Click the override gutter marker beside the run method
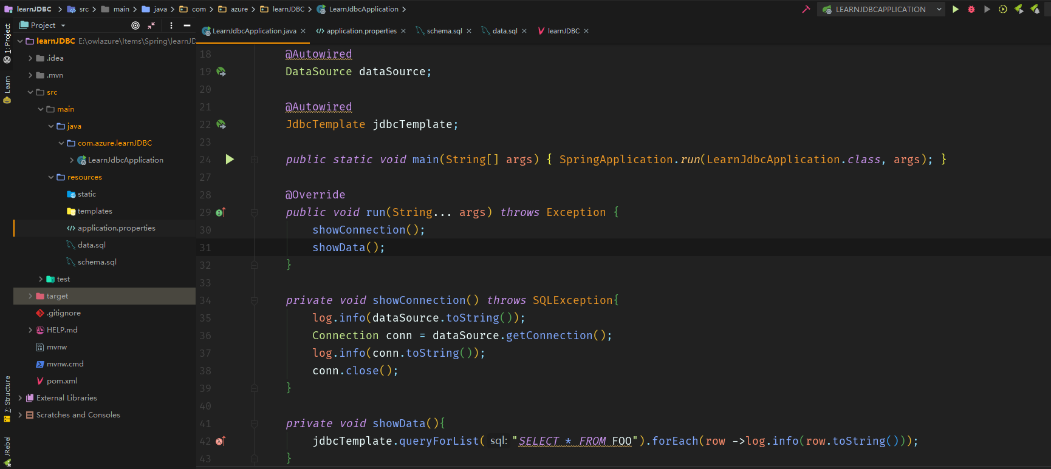 click(x=221, y=212)
